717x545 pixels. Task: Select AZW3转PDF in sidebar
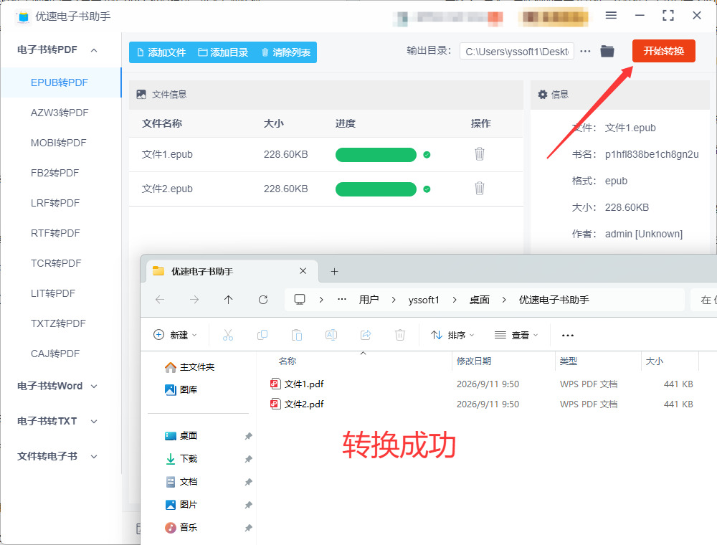tap(60, 113)
